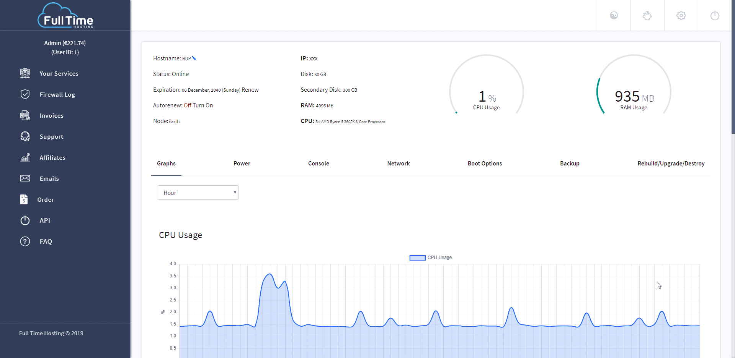Click the settings gear in the header
This screenshot has width=735, height=358.
click(x=681, y=15)
